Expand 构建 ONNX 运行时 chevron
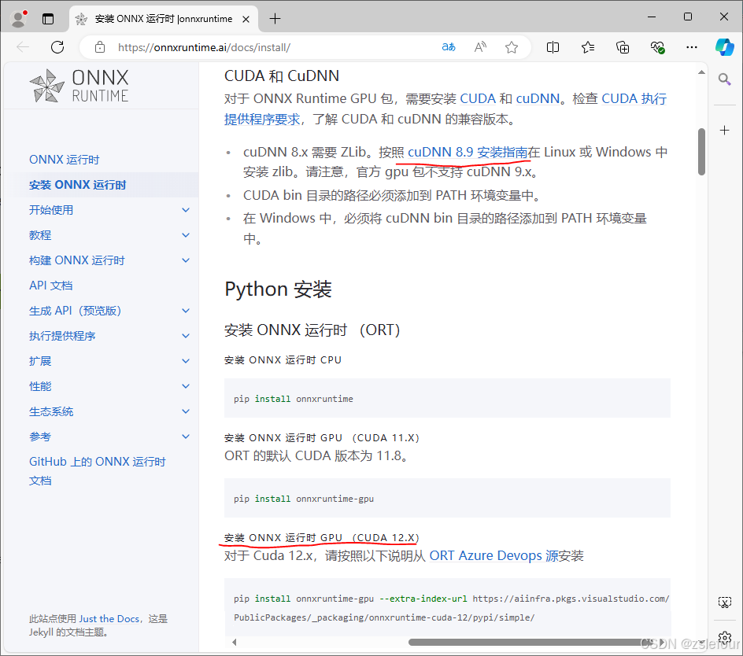The width and height of the screenshot is (743, 656). (186, 260)
